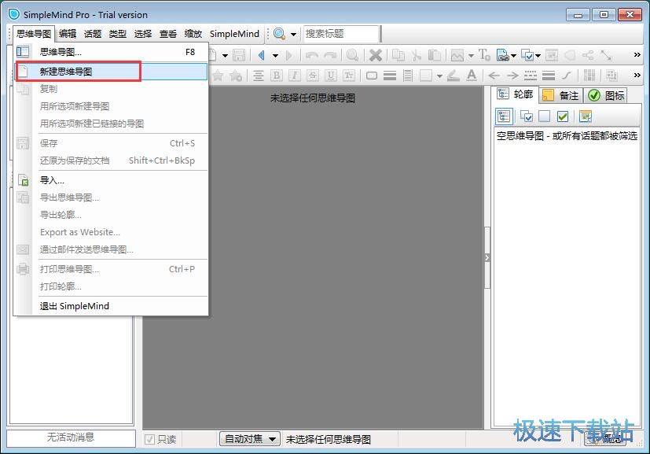Click the 搜索标题 search field
This screenshot has height=454, width=650.
341,34
